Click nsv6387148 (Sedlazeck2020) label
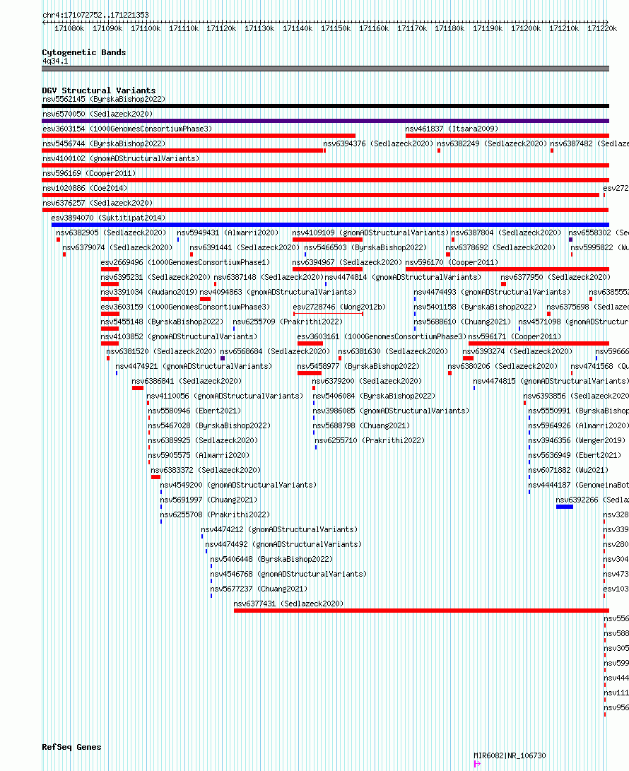The width and height of the screenshot is (629, 771). pyautogui.click(x=269, y=277)
